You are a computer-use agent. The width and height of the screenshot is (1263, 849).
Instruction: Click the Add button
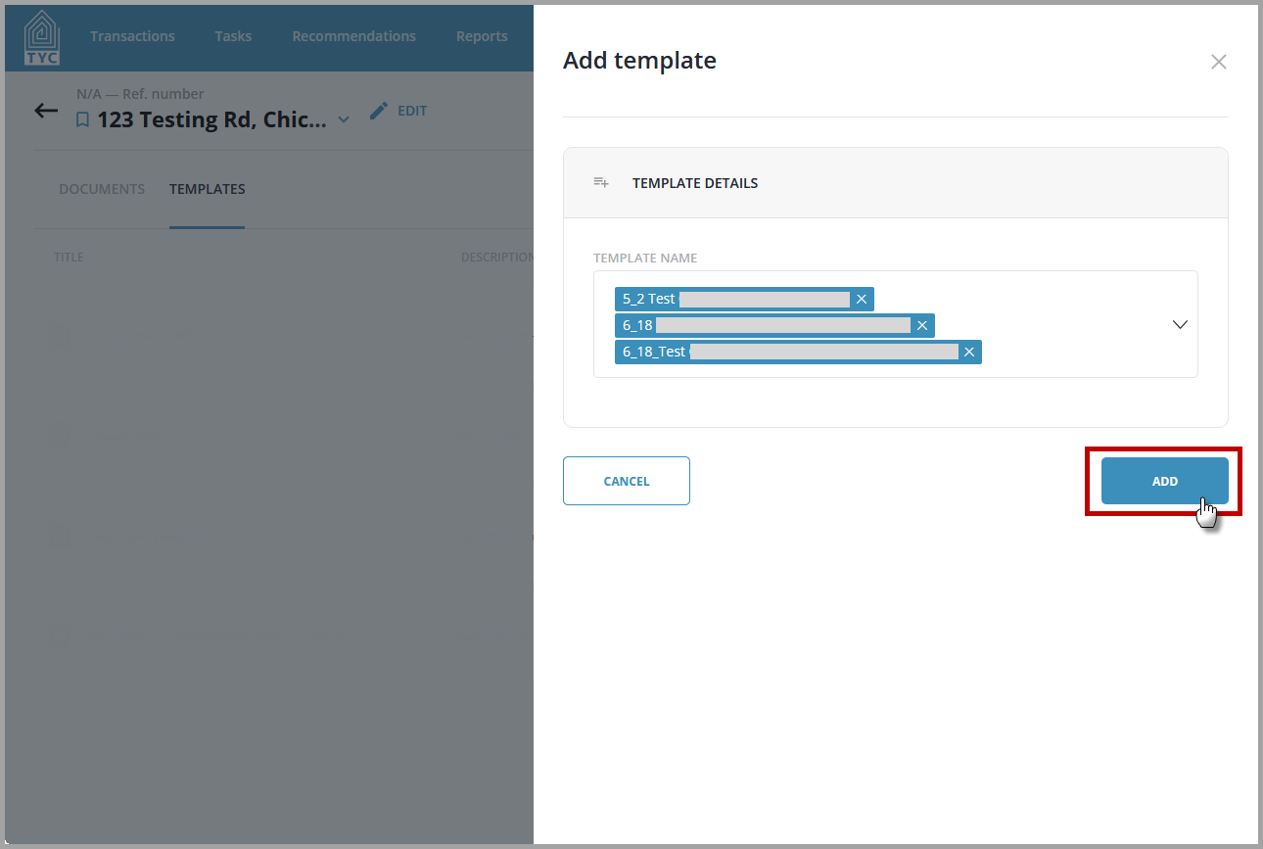pyautogui.click(x=1164, y=481)
